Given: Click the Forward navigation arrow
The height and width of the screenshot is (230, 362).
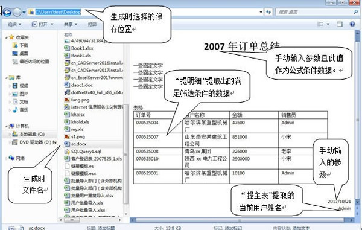Looking at the screenshot, I should (x=17, y=12).
